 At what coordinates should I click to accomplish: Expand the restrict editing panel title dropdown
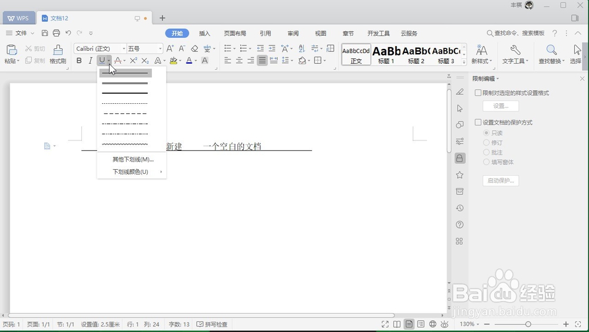tap(498, 78)
